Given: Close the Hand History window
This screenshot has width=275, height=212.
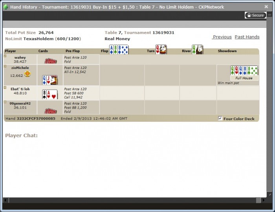Looking at the screenshot, I should click(x=266, y=7).
